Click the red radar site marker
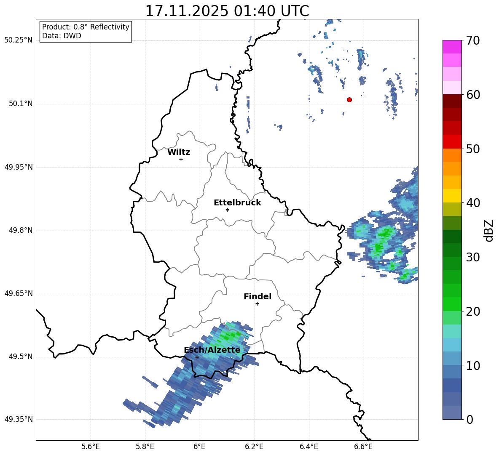 (x=349, y=100)
